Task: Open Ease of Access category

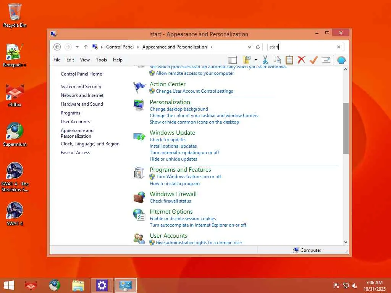Action: [x=75, y=153]
